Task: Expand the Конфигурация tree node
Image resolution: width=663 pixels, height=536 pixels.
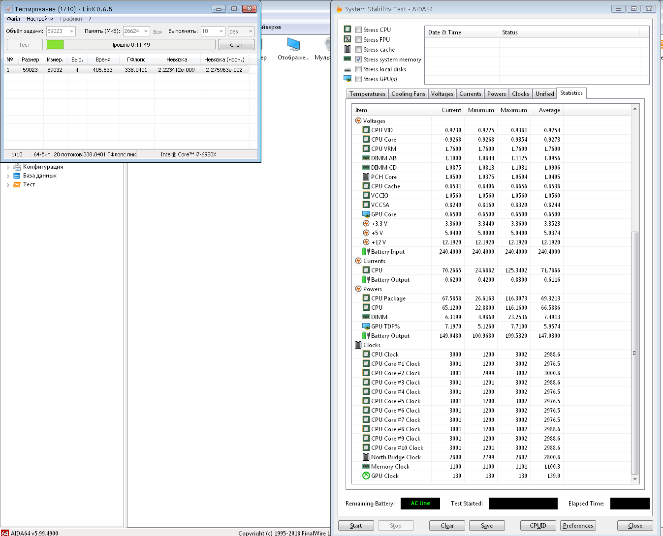Action: click(x=8, y=167)
